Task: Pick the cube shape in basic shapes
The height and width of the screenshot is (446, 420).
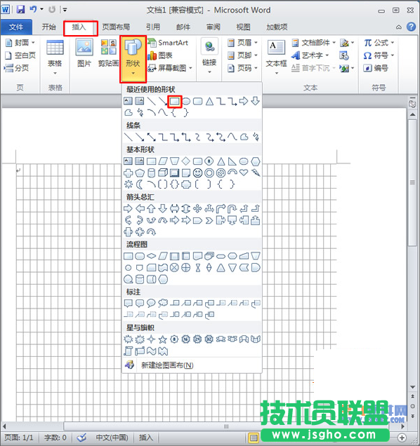Action: point(163,173)
